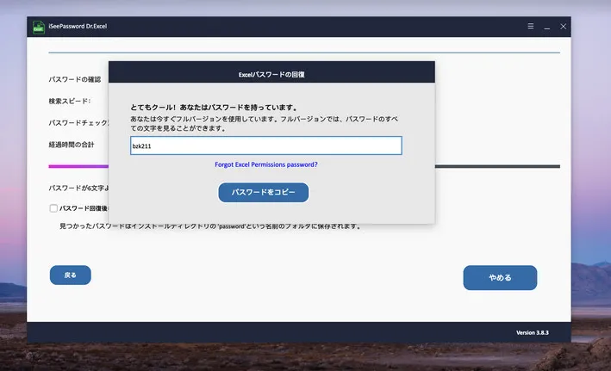Click the パスワードをコピー button
Viewport: 611px width, 371px height.
coord(264,192)
